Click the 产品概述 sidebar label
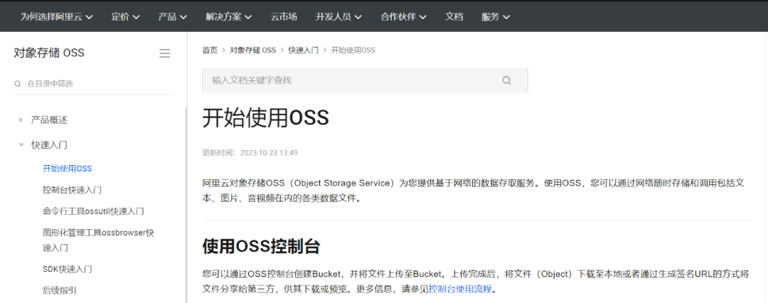768x303 pixels. pyautogui.click(x=49, y=119)
